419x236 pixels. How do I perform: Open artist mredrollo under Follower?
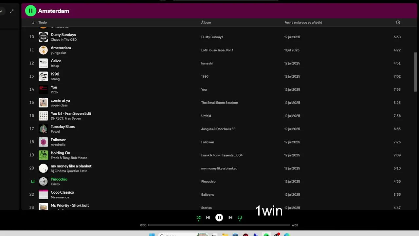(58, 145)
